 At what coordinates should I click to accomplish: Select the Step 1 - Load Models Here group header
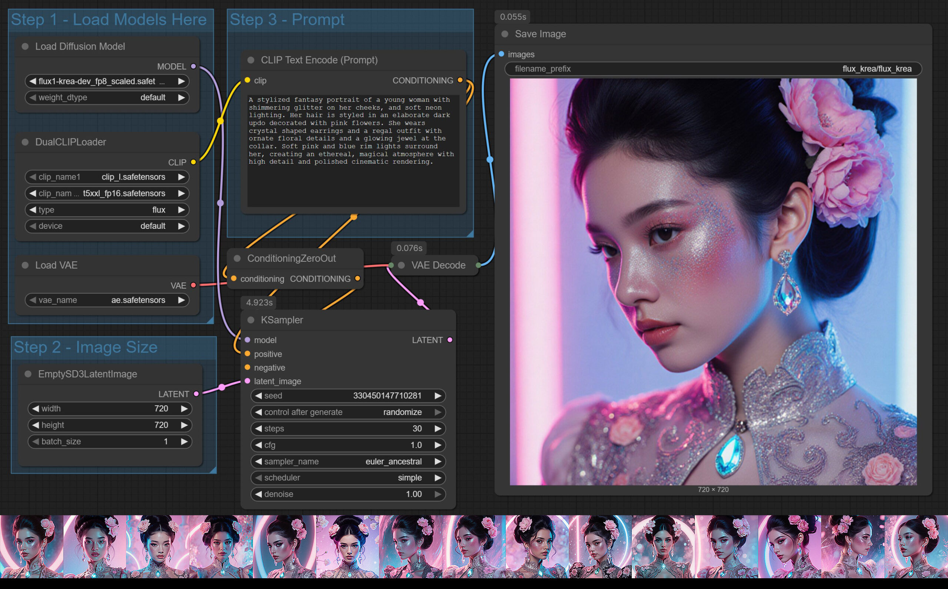coord(109,19)
